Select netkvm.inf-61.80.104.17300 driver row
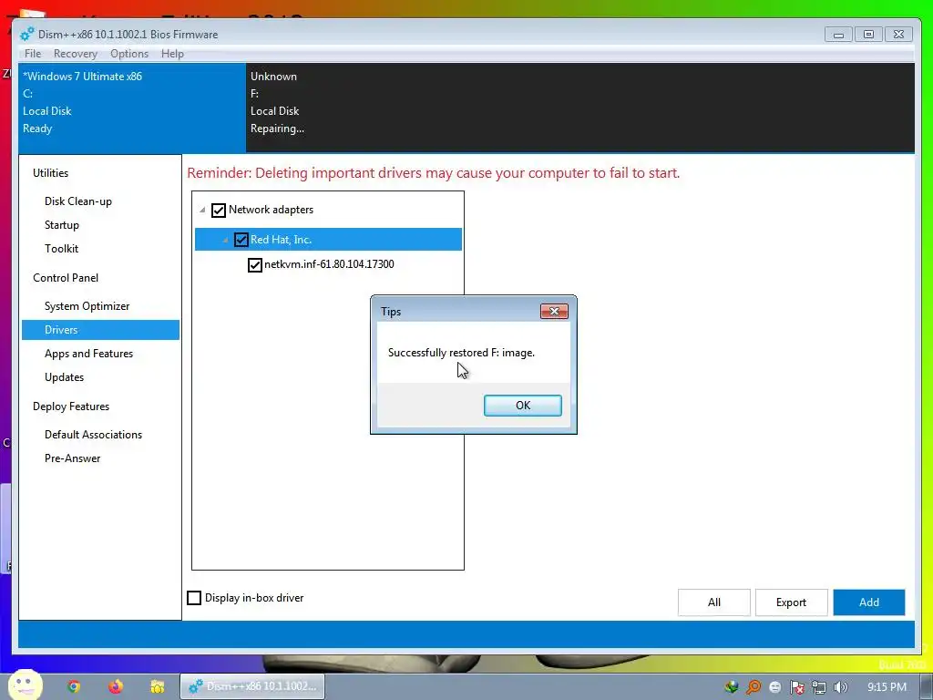The height and width of the screenshot is (700, 933). click(329, 264)
